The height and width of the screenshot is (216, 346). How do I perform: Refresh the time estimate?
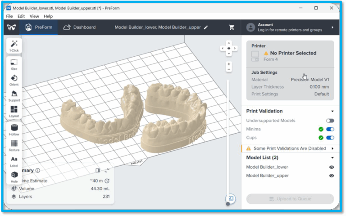pos(107,181)
